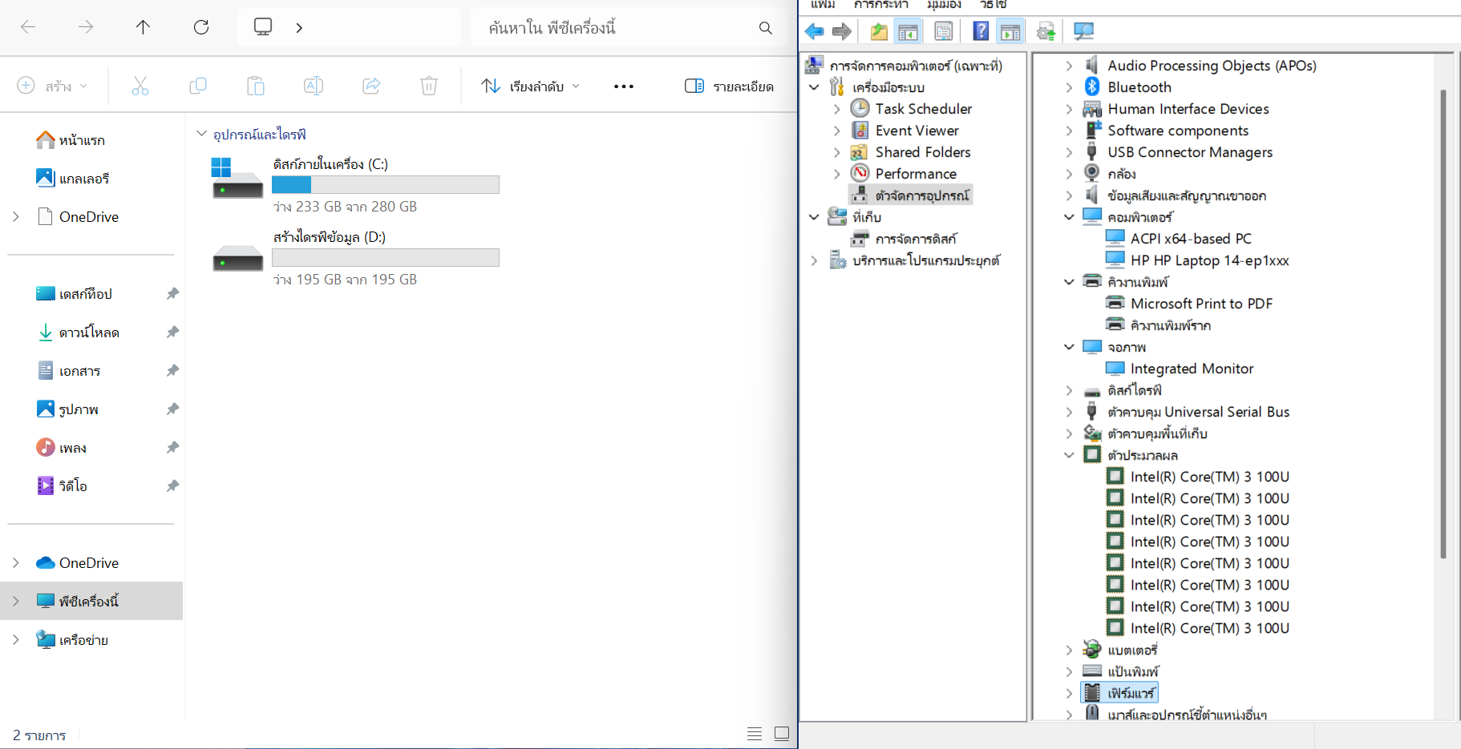Open the การกระทำ action menu
This screenshot has height=749, width=1461.
pos(880,5)
